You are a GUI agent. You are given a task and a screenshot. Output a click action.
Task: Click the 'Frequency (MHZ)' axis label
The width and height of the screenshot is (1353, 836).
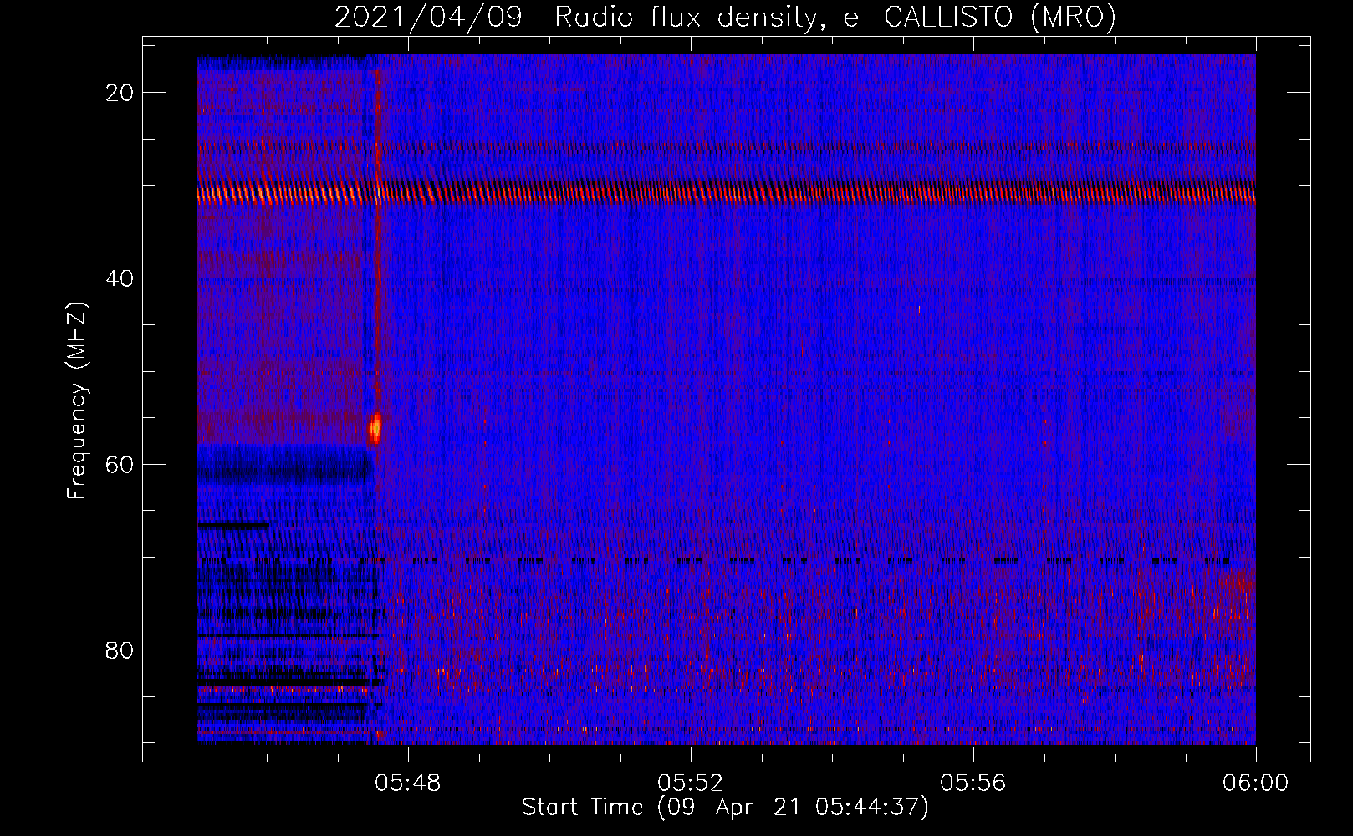77,401
